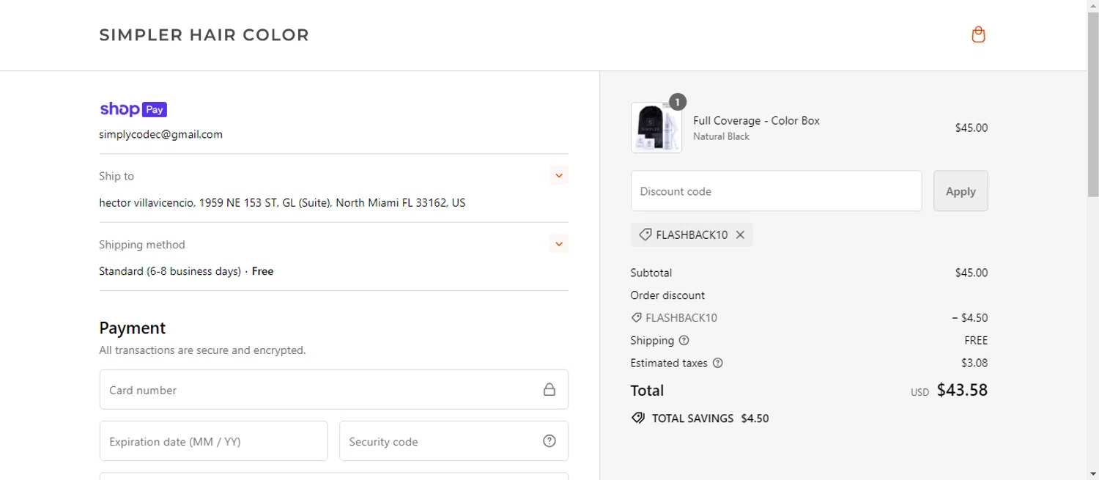Expand the Ship to address options
Viewport: 1099px width, 480px height.
[x=559, y=176]
